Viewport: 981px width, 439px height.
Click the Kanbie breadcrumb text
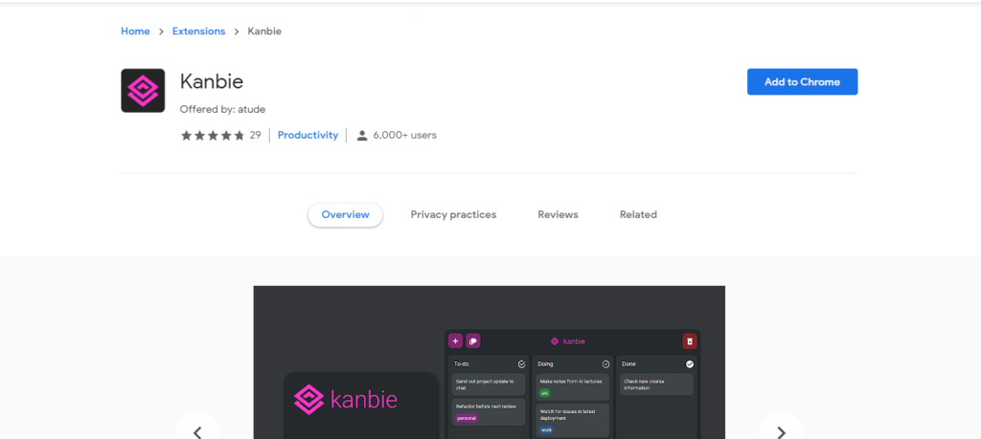click(264, 32)
